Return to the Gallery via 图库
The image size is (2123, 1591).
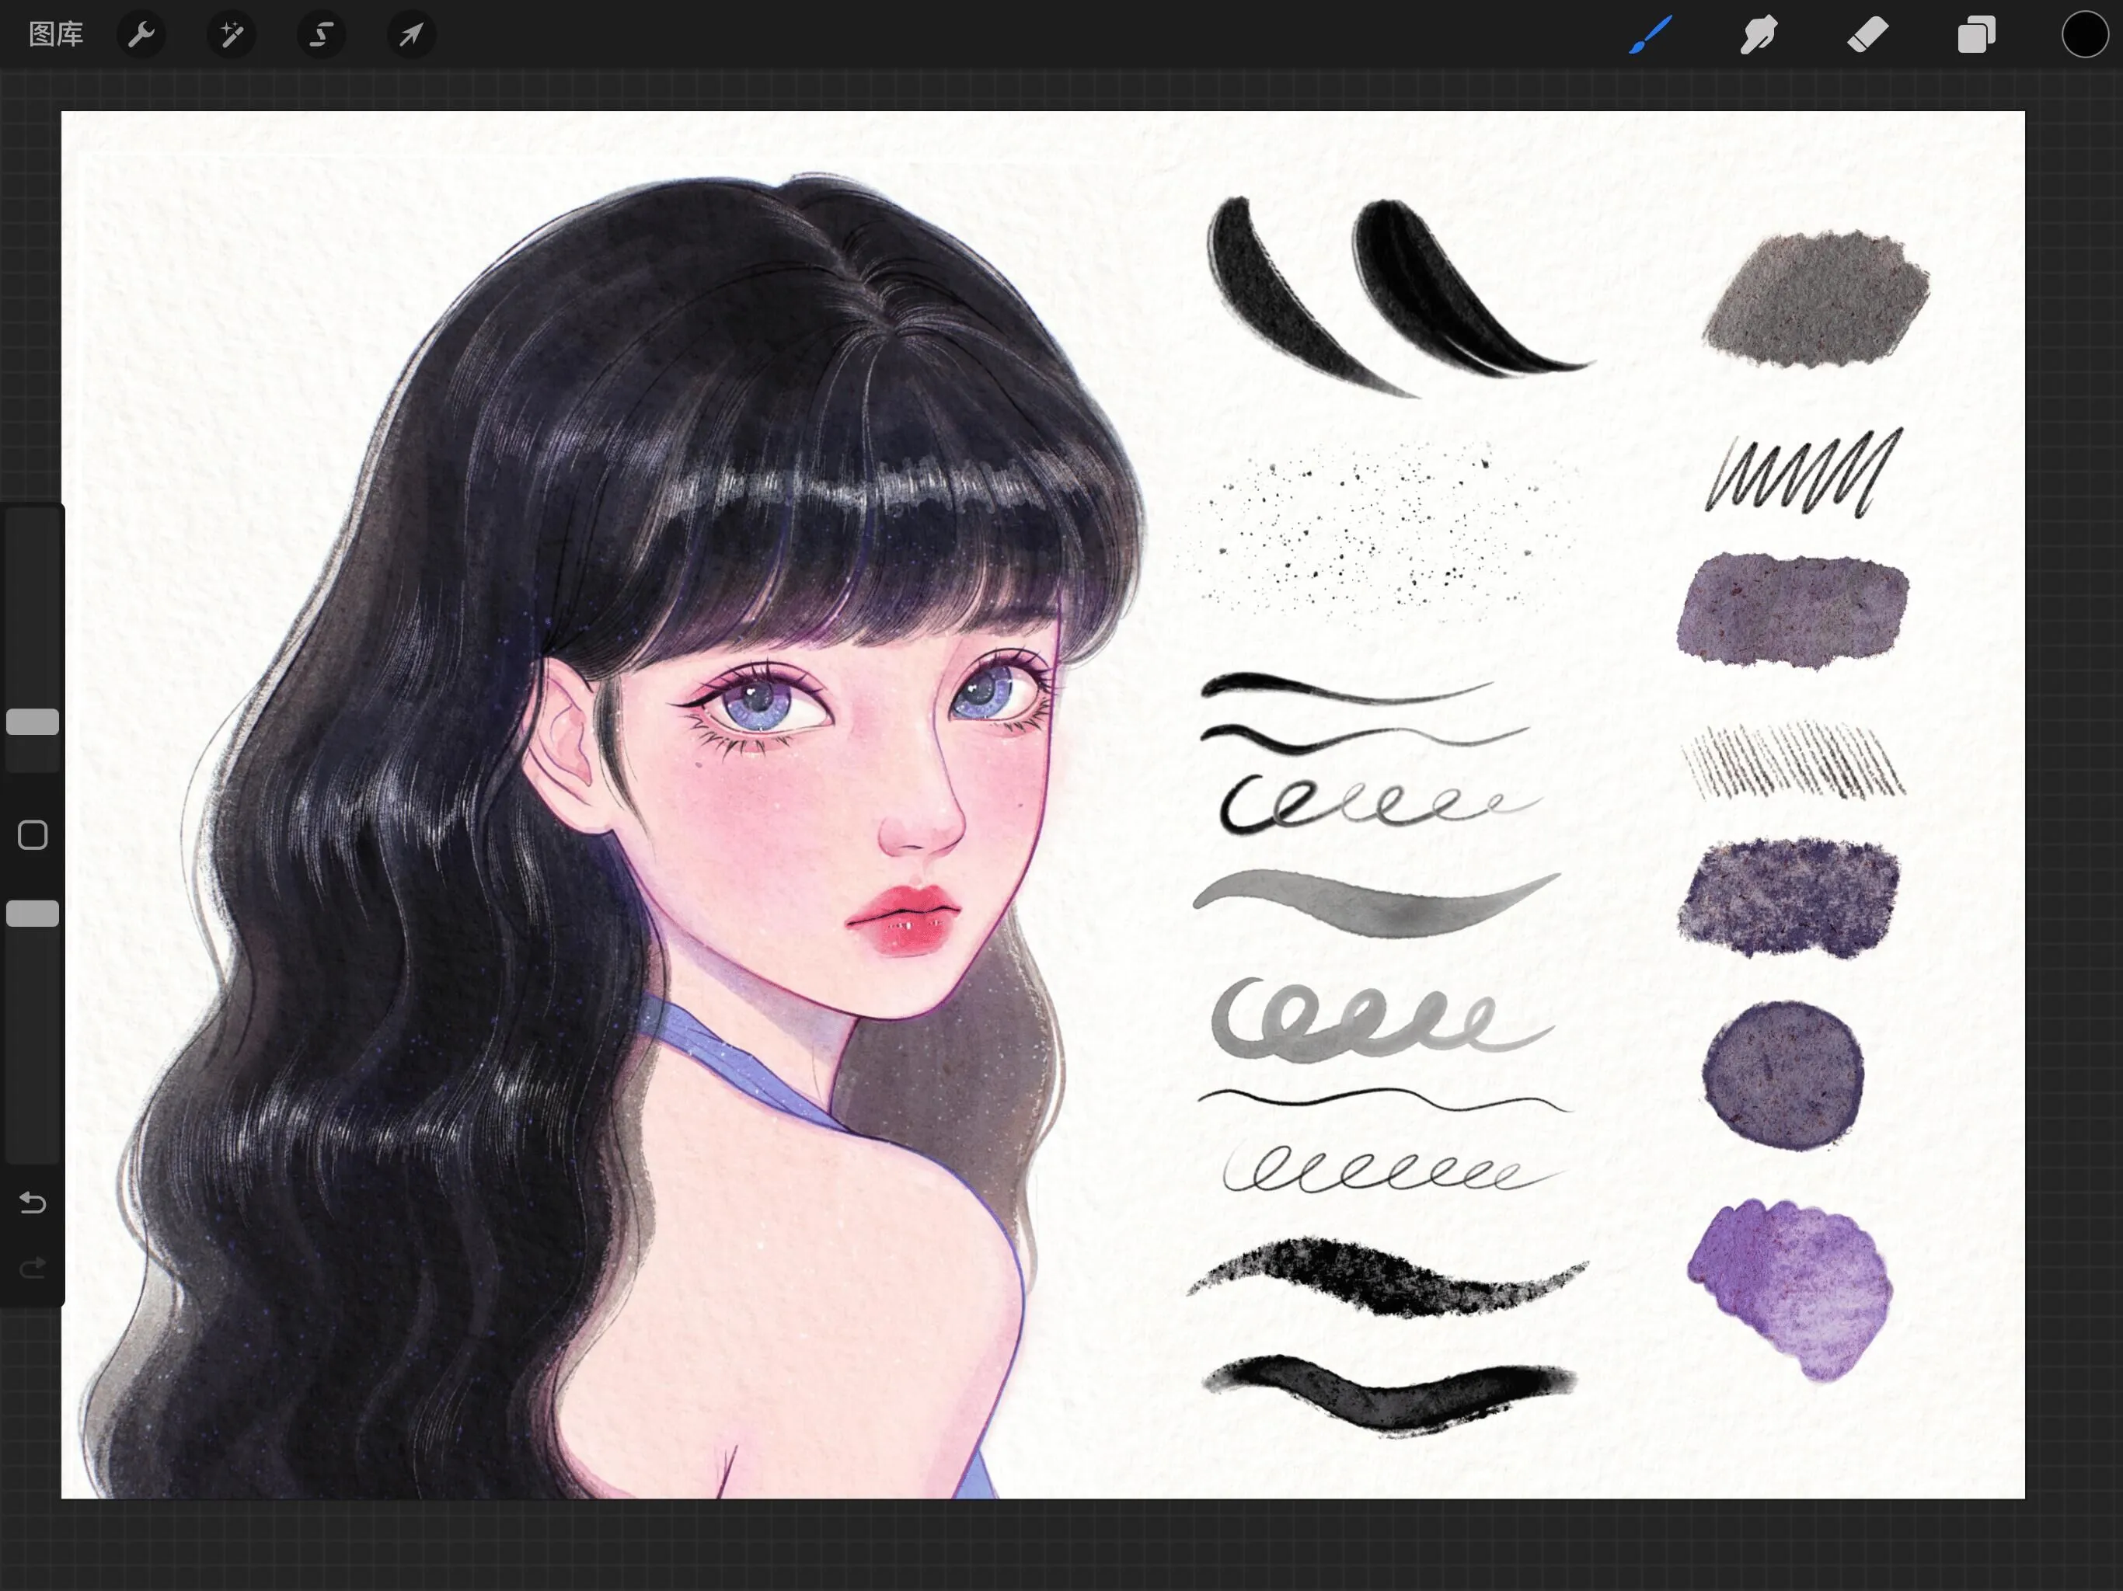click(x=54, y=34)
